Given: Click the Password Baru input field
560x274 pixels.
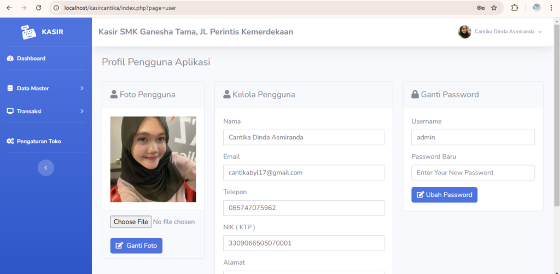Looking at the screenshot, I should pyautogui.click(x=473, y=172).
